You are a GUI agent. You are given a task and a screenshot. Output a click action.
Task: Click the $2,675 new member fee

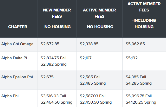[x=47, y=77]
